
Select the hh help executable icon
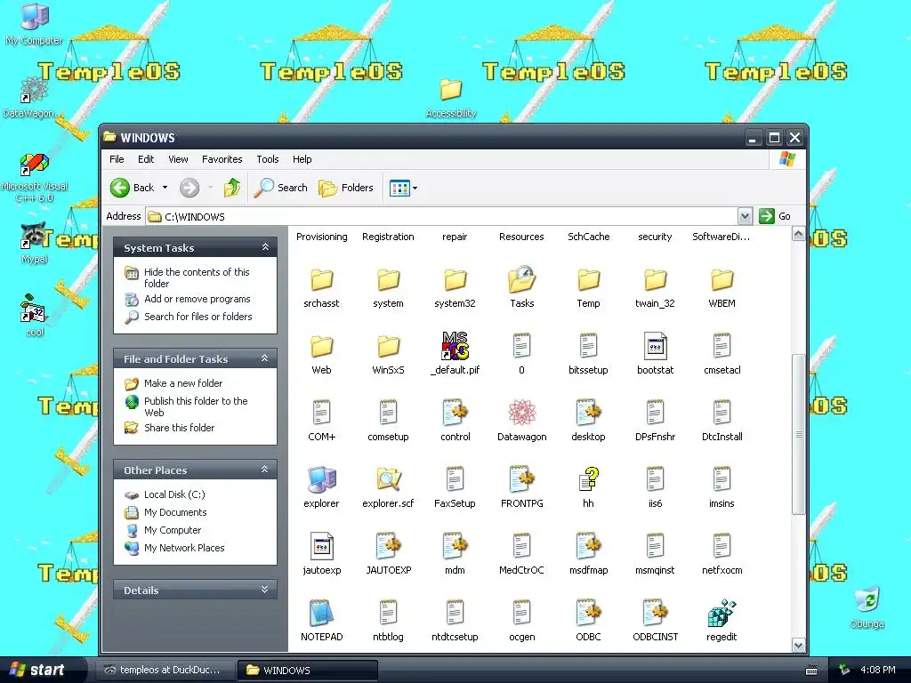pyautogui.click(x=588, y=479)
